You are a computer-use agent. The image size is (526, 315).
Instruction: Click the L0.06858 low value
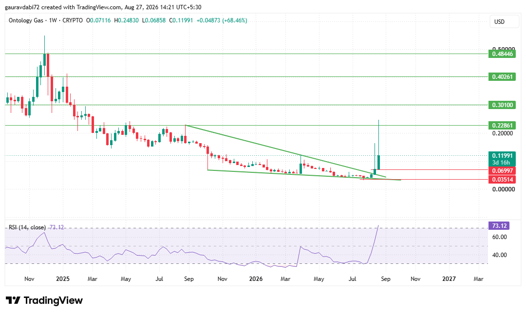153,20
